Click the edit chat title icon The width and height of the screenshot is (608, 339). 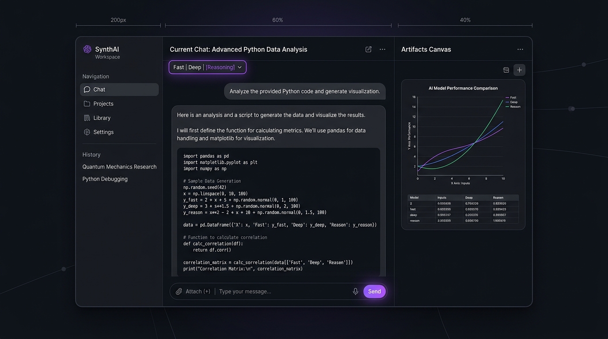click(x=369, y=49)
